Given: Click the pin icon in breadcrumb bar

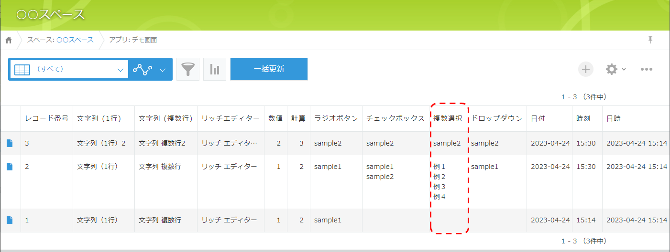Looking at the screenshot, I should point(650,40).
